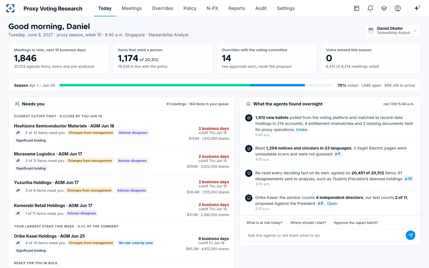Viewport: 429px width, 268px height.
Task: Focus the 'Ask the agents' input field
Action: [325, 235]
